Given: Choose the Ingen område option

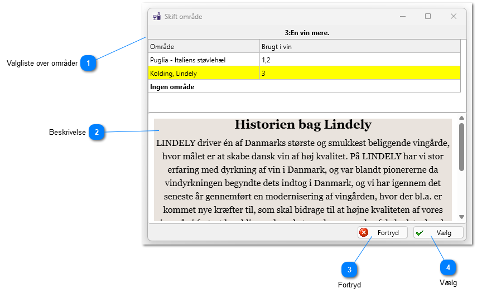Looking at the screenshot, I should [305, 86].
